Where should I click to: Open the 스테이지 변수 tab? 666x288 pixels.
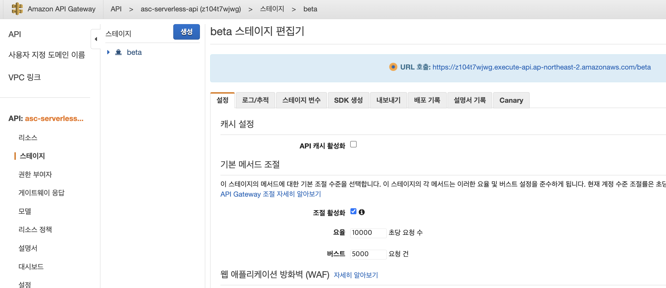pos(301,100)
